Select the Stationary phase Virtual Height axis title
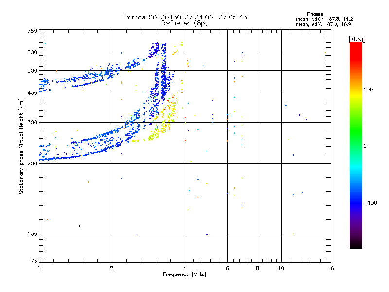This screenshot has height=292, width=389. pyautogui.click(x=21, y=146)
